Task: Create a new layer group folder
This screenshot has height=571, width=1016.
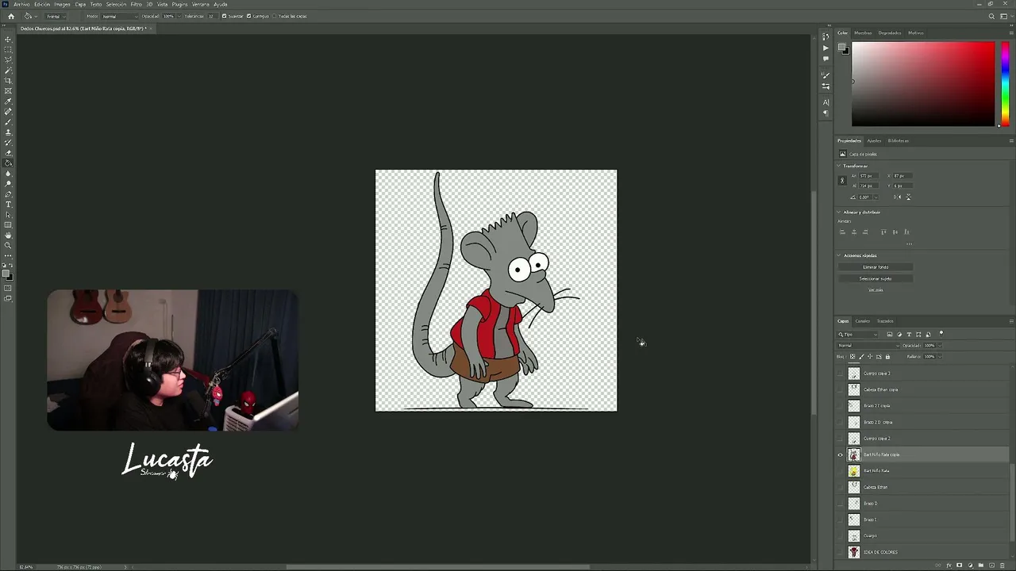Action: tap(980, 565)
